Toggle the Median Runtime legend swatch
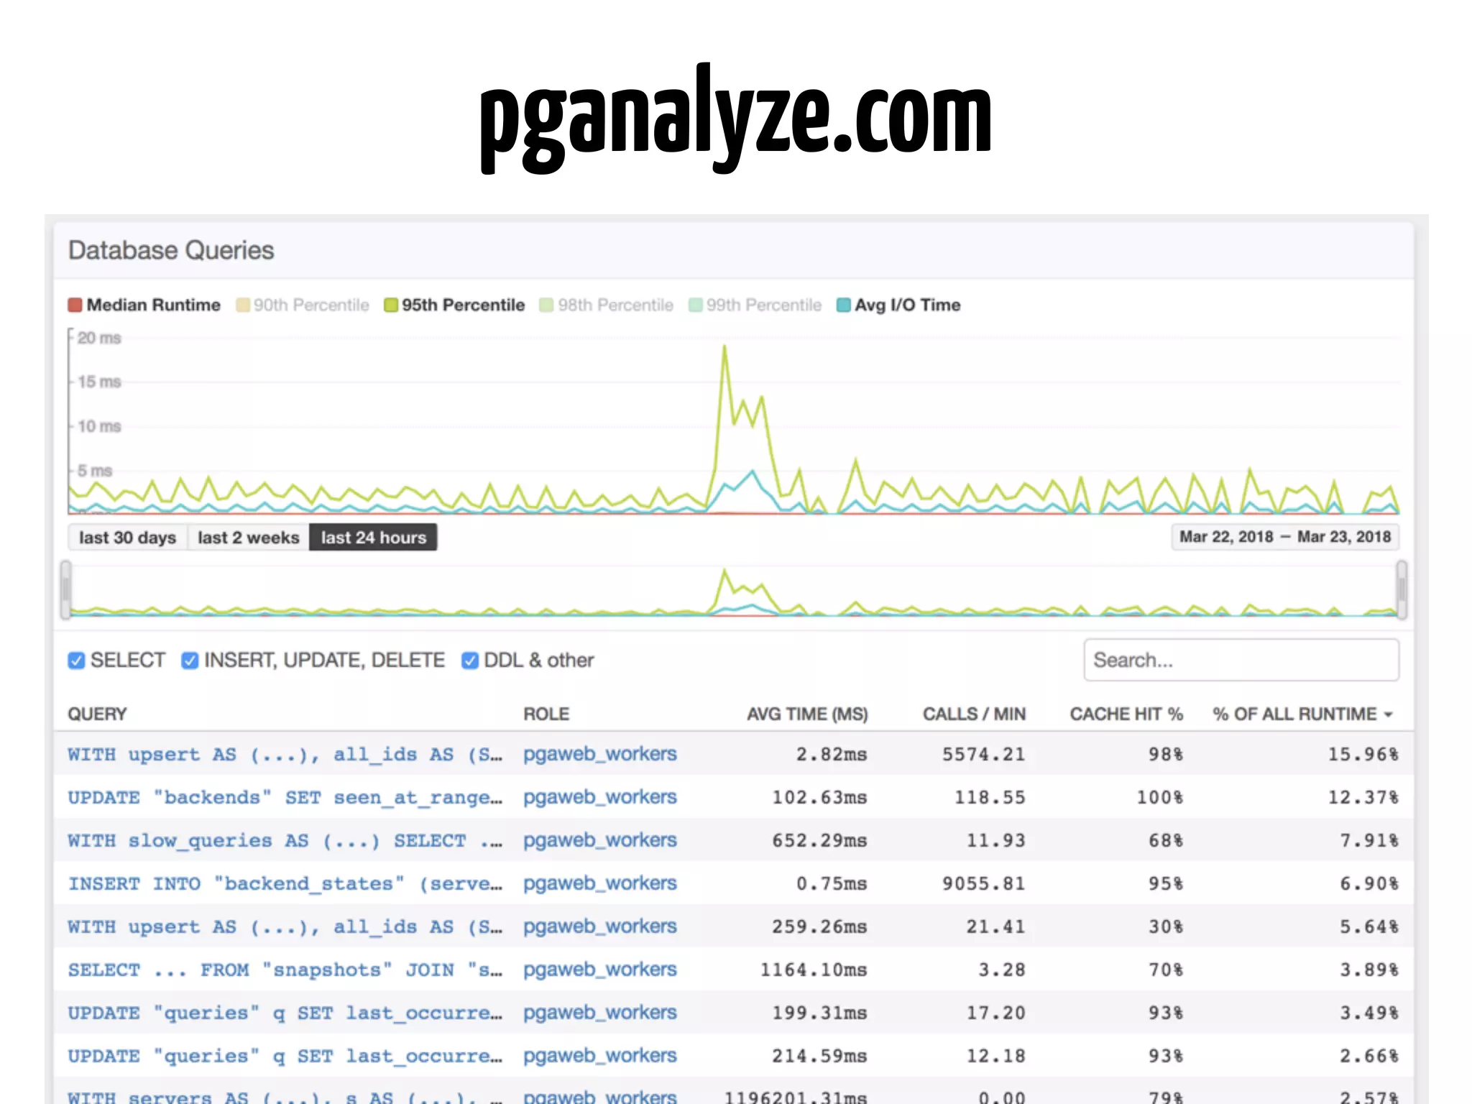Viewport: 1472px width, 1104px height. 75,305
